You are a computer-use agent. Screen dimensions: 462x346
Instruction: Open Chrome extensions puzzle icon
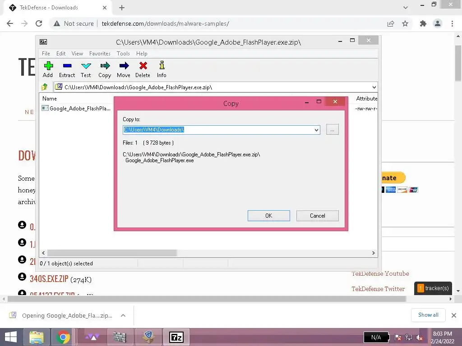pos(423,23)
